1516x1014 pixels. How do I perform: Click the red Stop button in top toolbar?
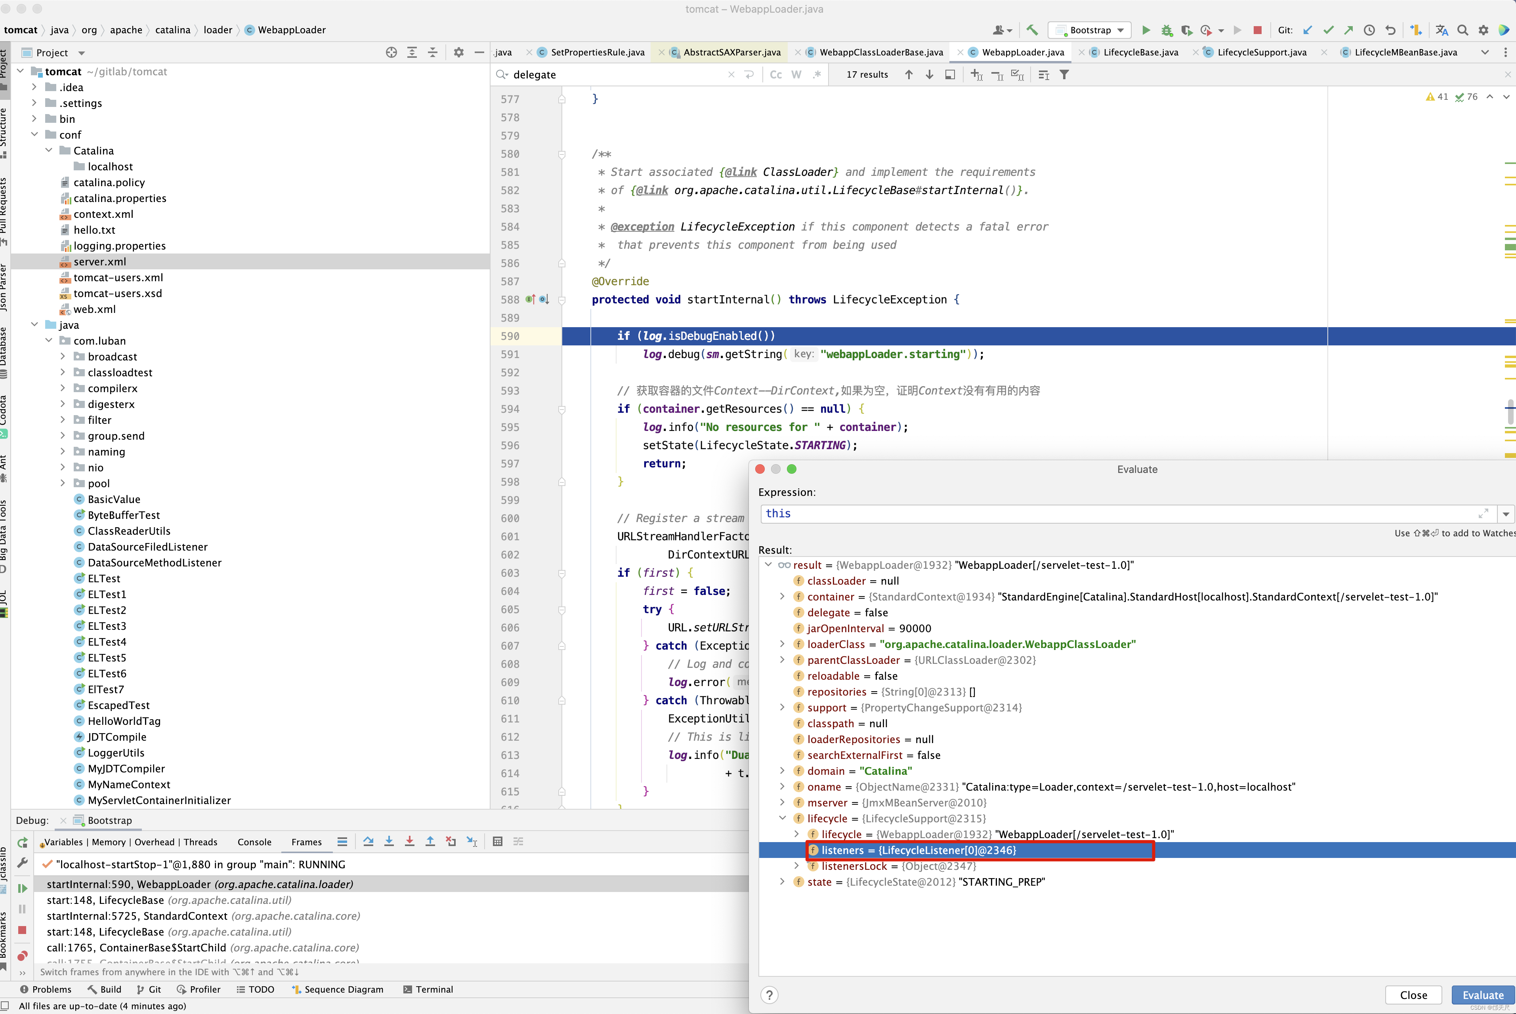[x=1257, y=30]
